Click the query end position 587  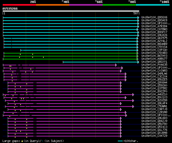(136, 13)
